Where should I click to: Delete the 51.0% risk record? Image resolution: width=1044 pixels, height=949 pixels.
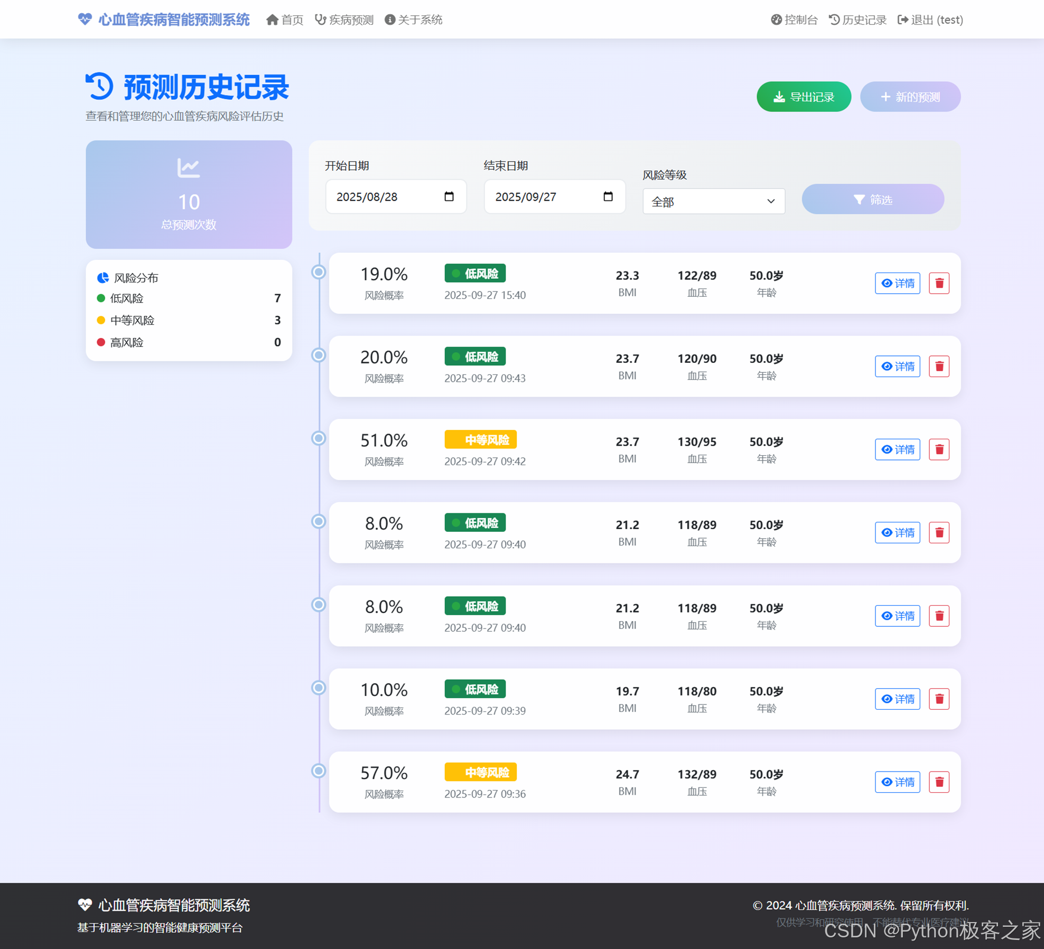coord(939,449)
